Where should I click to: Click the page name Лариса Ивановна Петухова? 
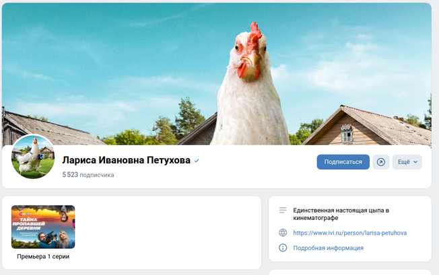127,160
